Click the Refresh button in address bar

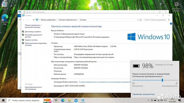tap(141, 20)
